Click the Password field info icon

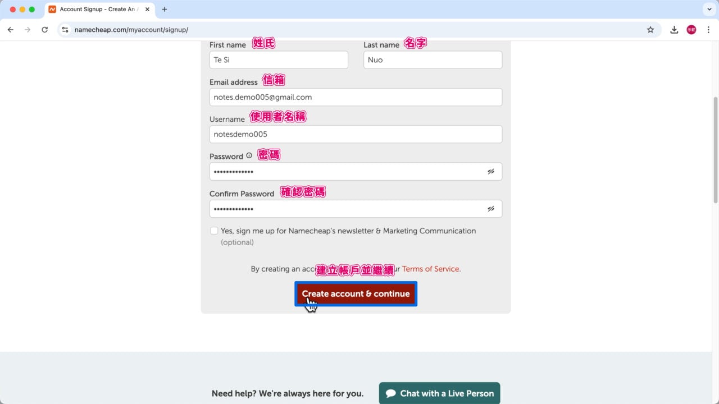tap(249, 155)
